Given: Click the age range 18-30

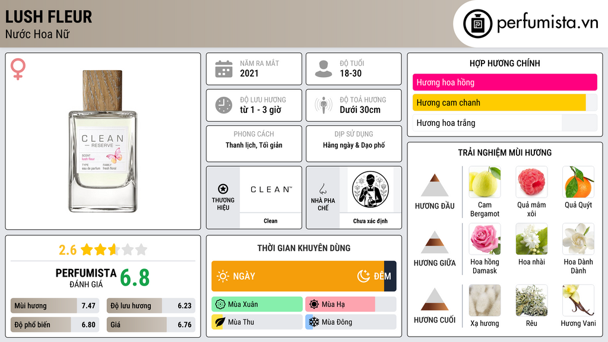Looking at the screenshot, I should tap(350, 73).
